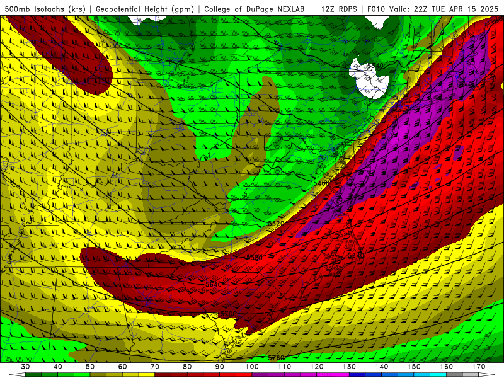
Task: Click the 50 value on the color scale
Action: point(90,367)
